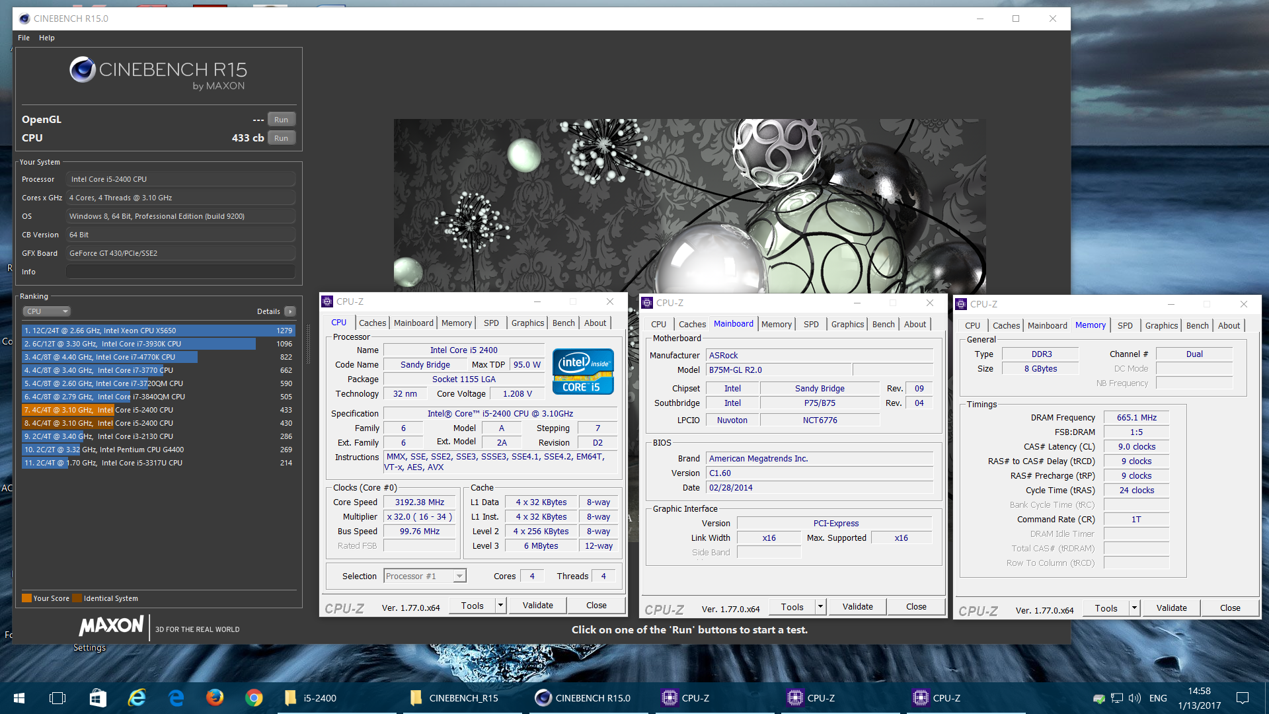Click the Details arrow button in Ranking
1269x714 pixels.
coord(289,311)
